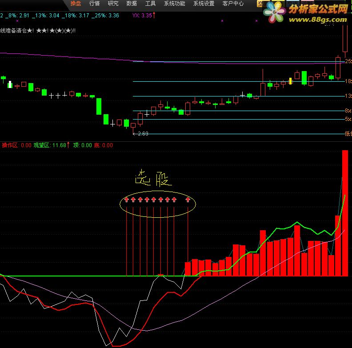Open the 工具 menu
This screenshot has width=352, height=348.
click(x=150, y=4)
